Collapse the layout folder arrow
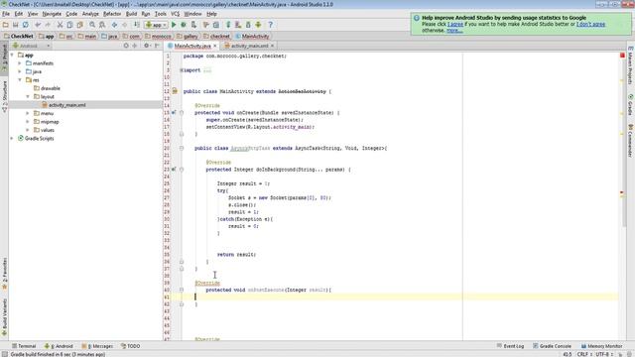 point(28,96)
